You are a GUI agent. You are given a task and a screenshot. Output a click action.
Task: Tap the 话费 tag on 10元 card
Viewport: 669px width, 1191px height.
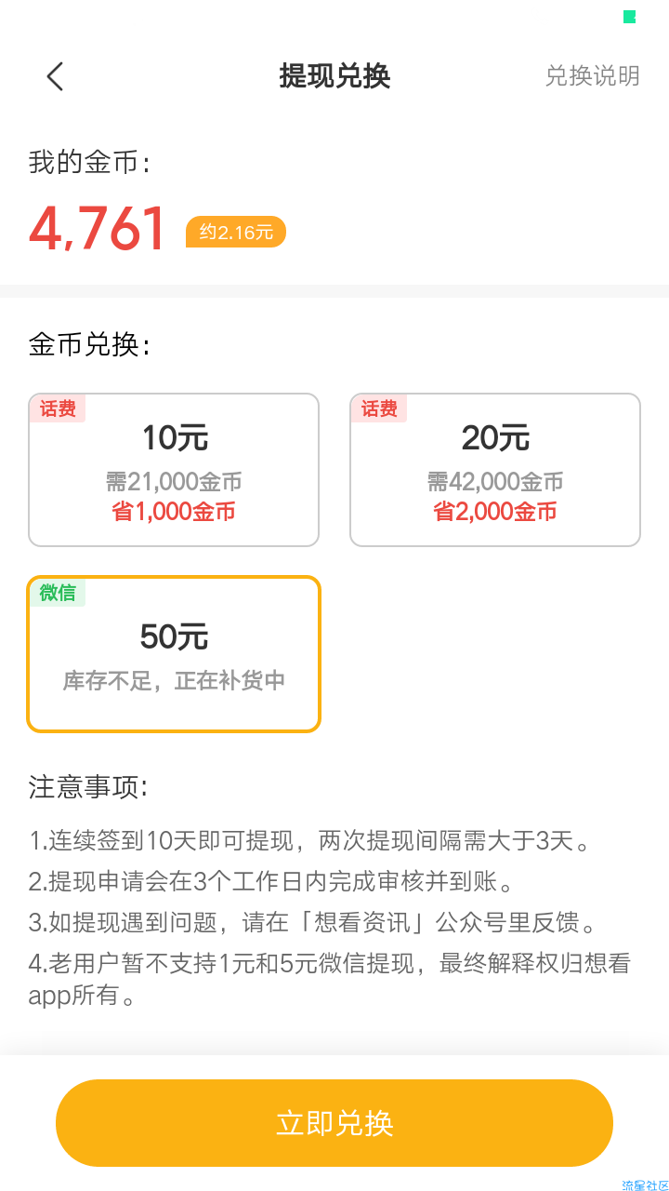(x=58, y=408)
